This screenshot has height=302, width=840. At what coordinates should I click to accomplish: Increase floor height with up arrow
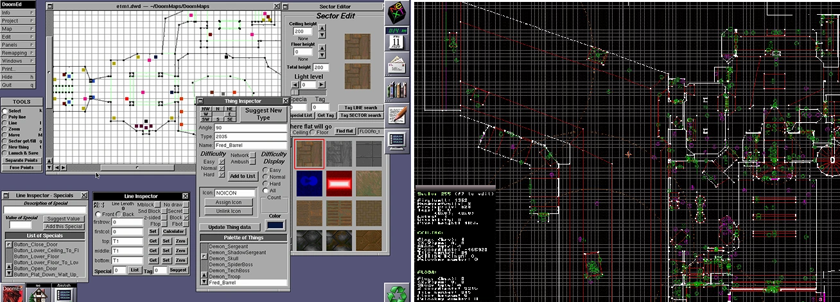click(322, 48)
